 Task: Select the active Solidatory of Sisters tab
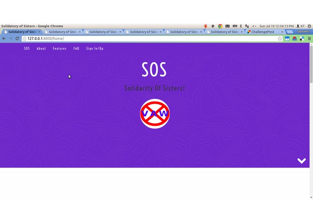tap(22, 32)
